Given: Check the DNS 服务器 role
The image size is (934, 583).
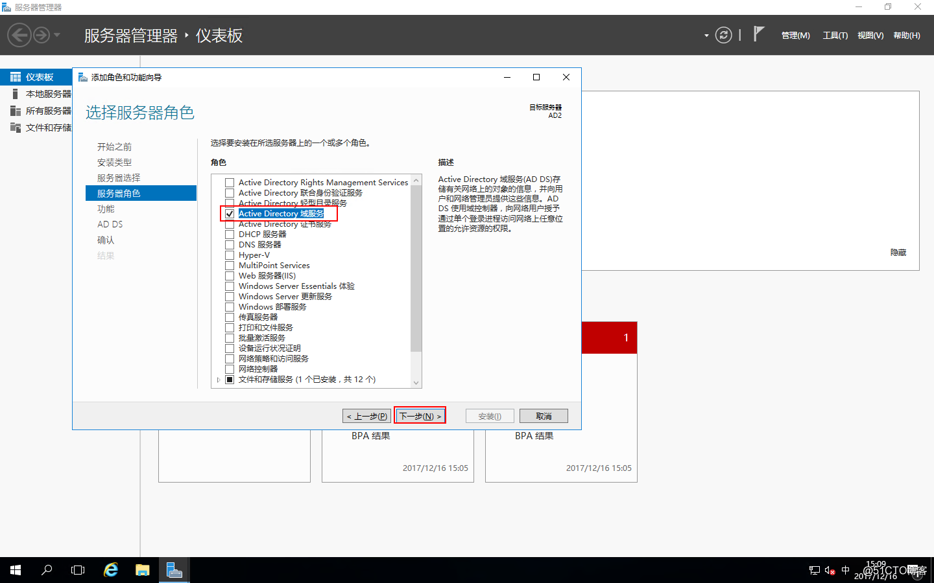Looking at the screenshot, I should [x=230, y=245].
